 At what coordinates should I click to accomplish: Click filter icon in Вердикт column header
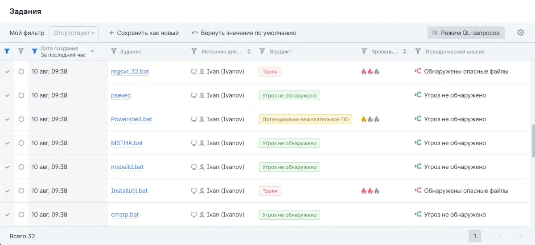[262, 52]
